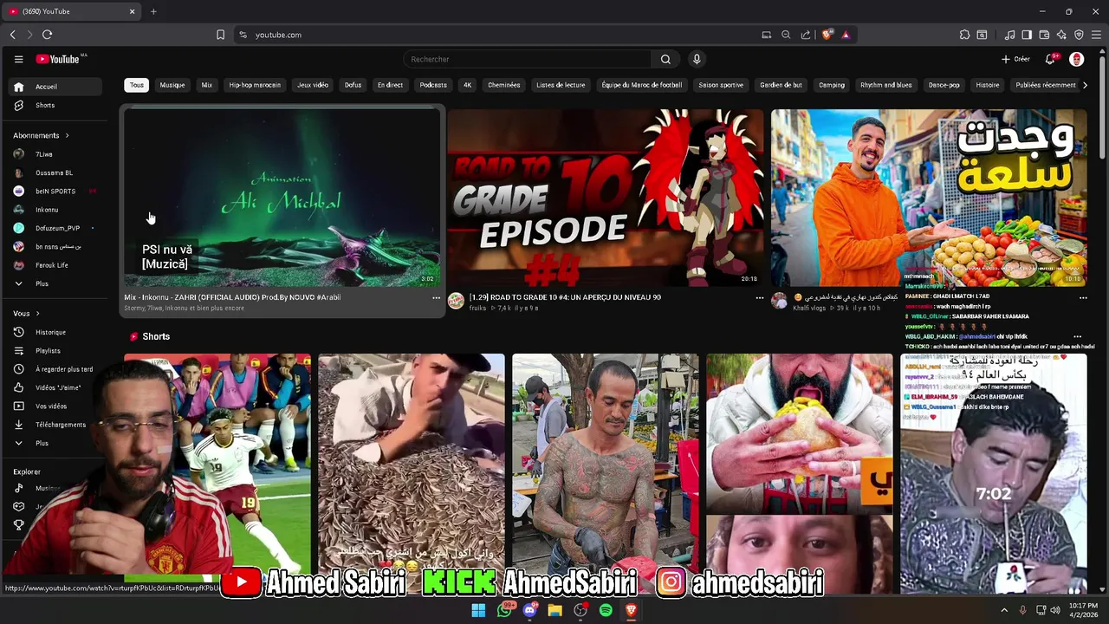1109x624 pixels.
Task: Go to the YouTube logo home link
Action: tap(58, 59)
